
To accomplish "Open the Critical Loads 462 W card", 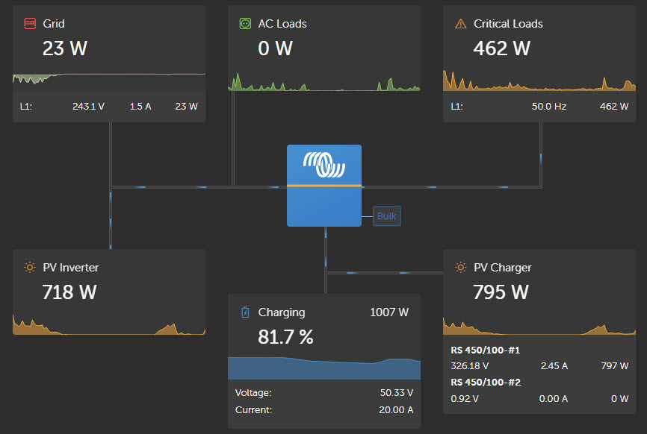I will [x=539, y=63].
